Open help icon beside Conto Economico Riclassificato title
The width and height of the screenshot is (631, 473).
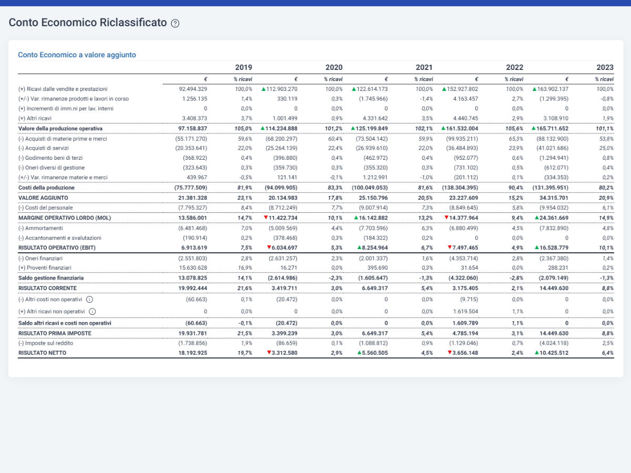[x=175, y=23]
